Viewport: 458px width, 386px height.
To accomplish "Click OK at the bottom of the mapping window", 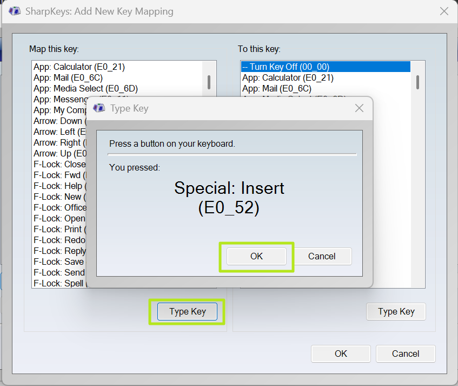I will pyautogui.click(x=341, y=354).
